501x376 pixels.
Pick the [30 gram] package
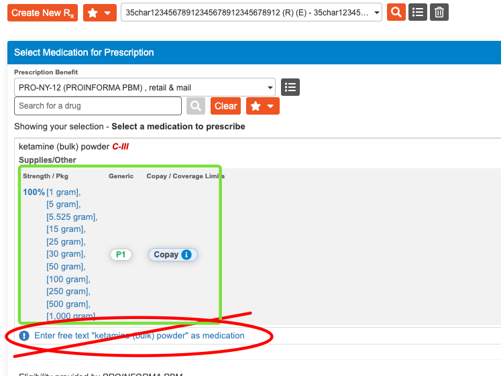tap(66, 254)
